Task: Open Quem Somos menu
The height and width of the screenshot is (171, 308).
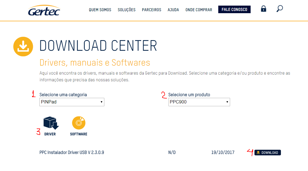Action: [100, 10]
